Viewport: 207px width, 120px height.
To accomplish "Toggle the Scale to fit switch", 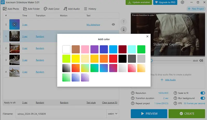I will (203, 93).
